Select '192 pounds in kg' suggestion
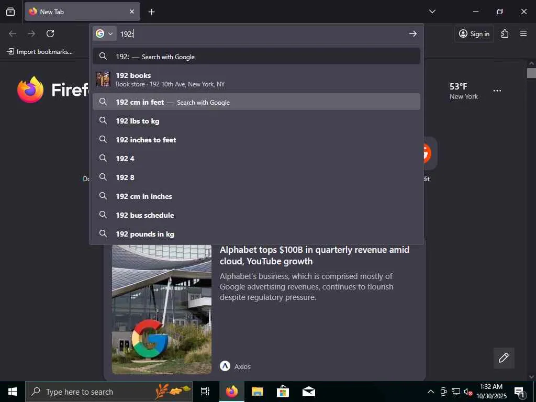Image resolution: width=536 pixels, height=402 pixels. coord(256,234)
